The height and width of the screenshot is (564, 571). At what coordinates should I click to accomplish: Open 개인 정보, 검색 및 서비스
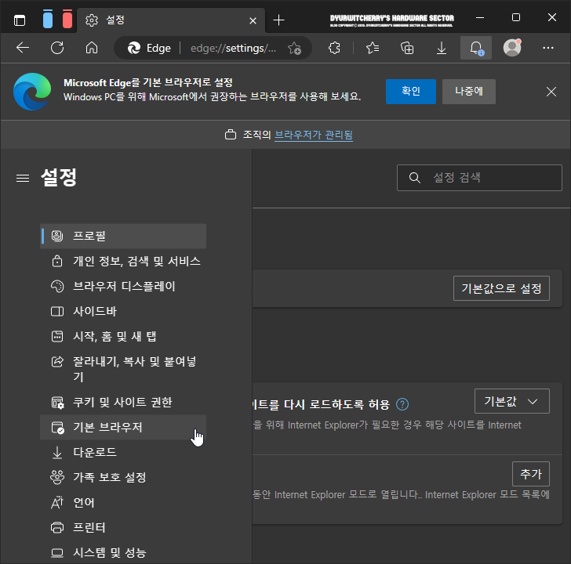(123, 261)
